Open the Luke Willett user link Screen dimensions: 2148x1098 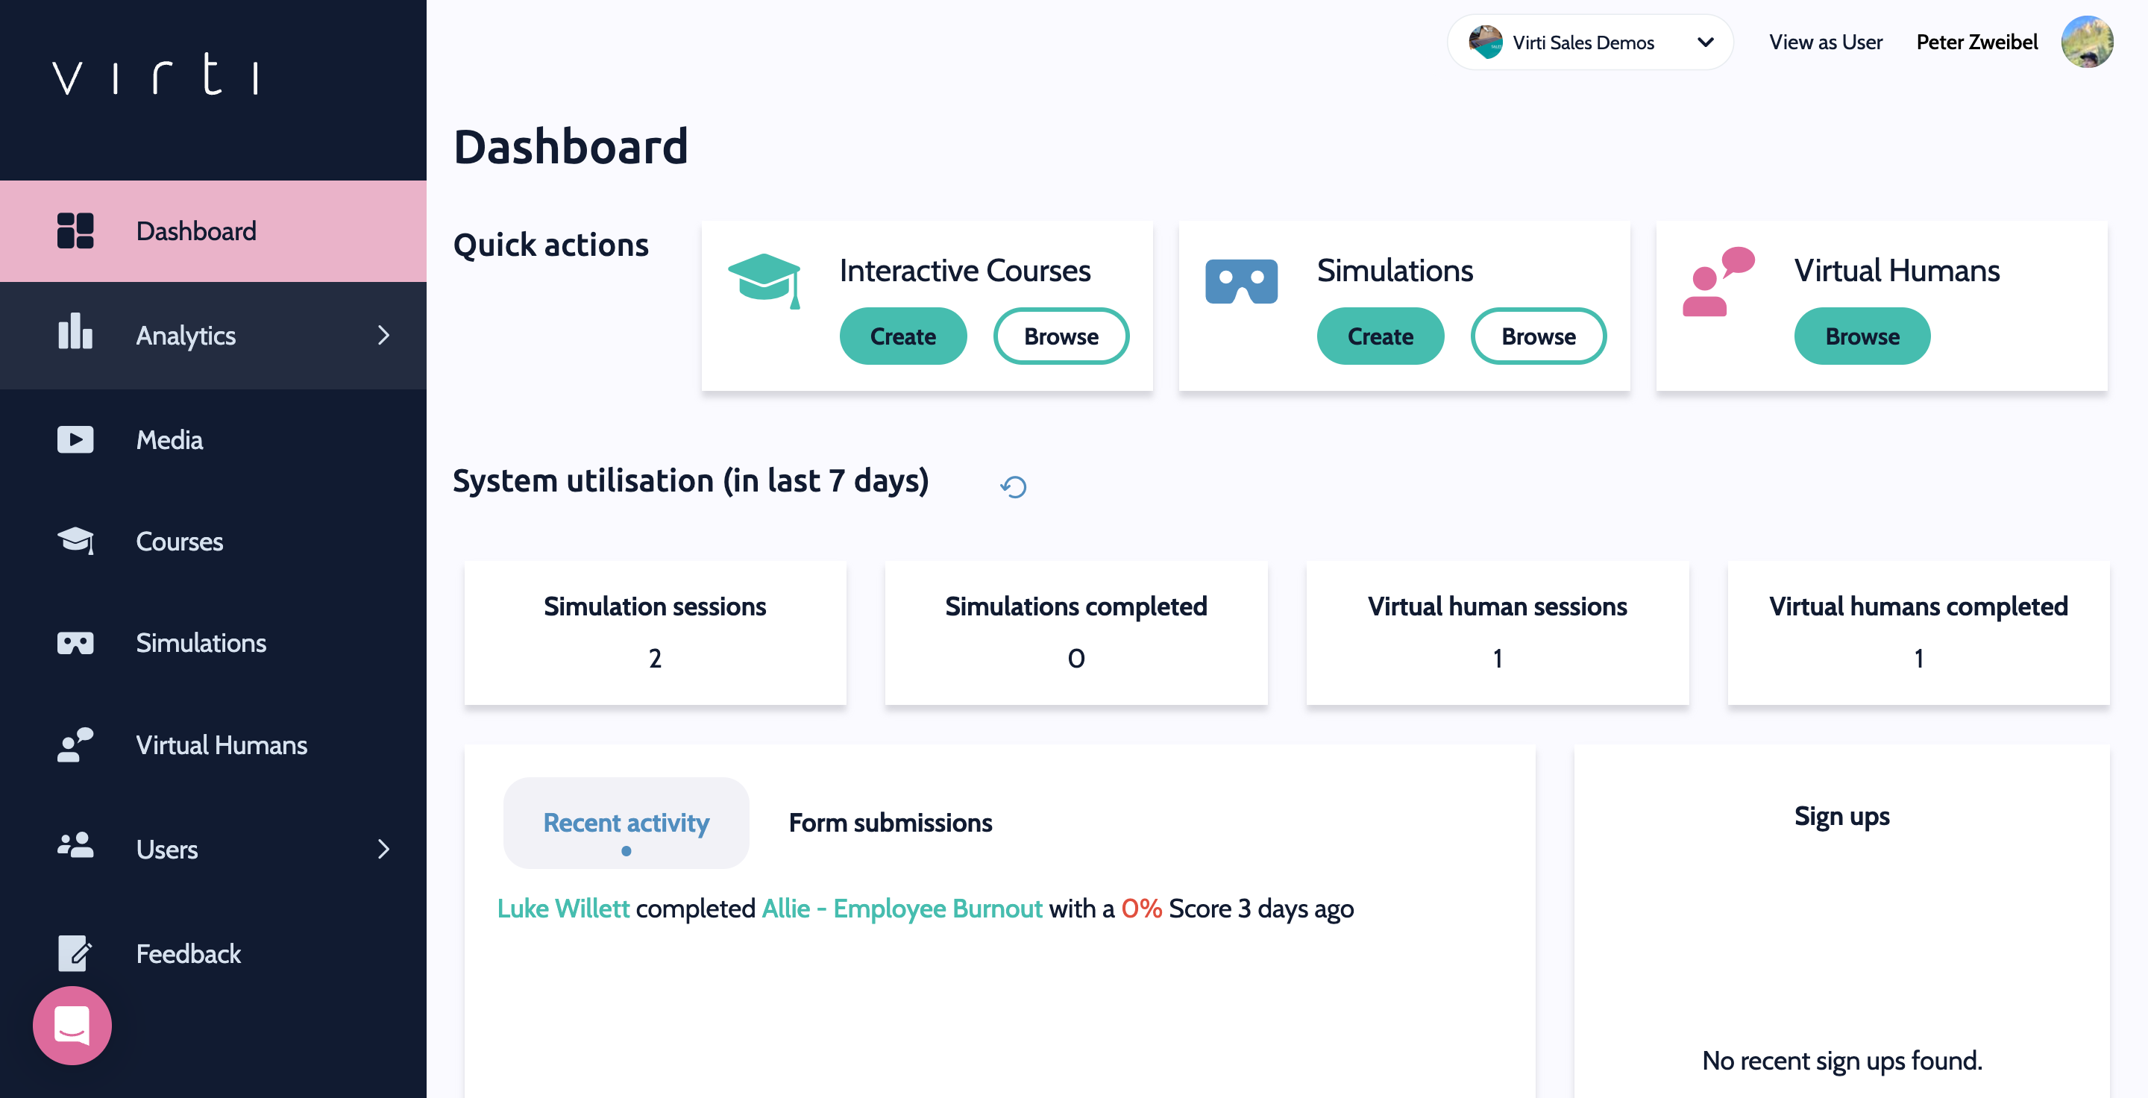tap(563, 908)
